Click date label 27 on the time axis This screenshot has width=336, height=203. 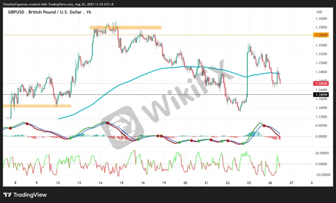pos(291,183)
